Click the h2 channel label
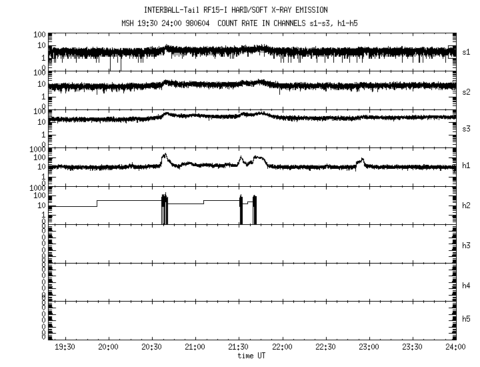The image size is (480, 367). [467, 206]
